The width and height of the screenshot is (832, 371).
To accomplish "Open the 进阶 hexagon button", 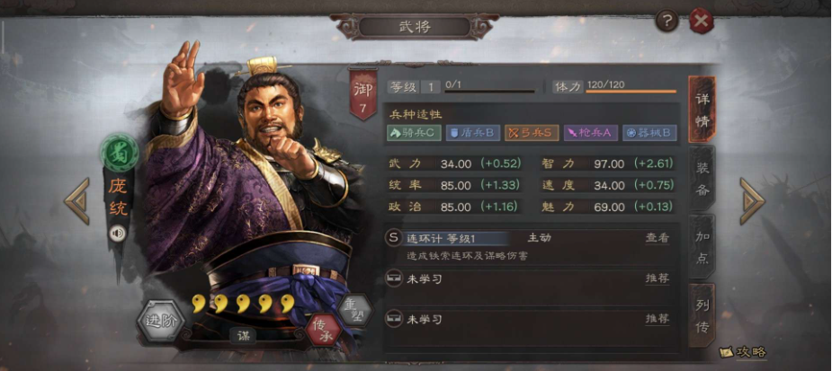I will (x=161, y=322).
